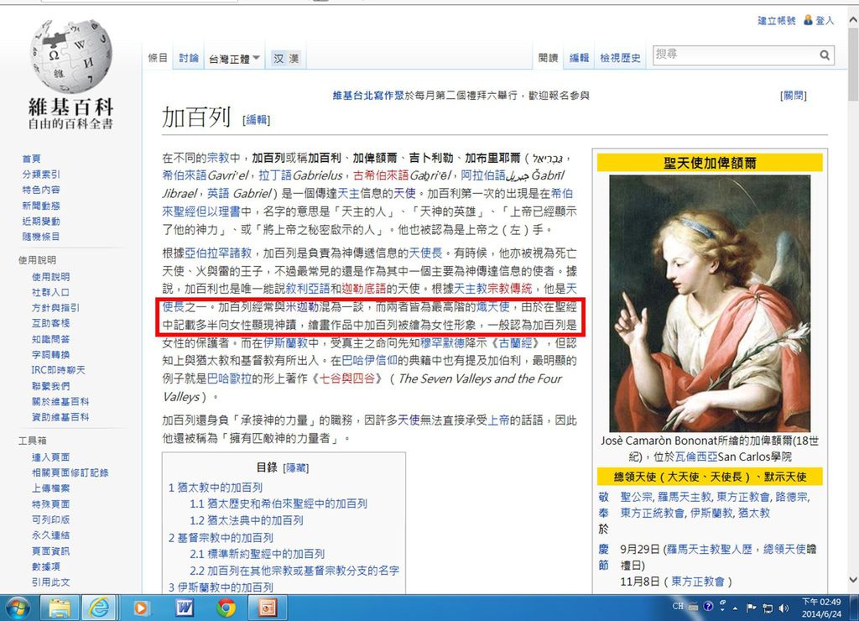This screenshot has width=859, height=621.
Task: Switch to the 條目 tab
Action: point(158,58)
